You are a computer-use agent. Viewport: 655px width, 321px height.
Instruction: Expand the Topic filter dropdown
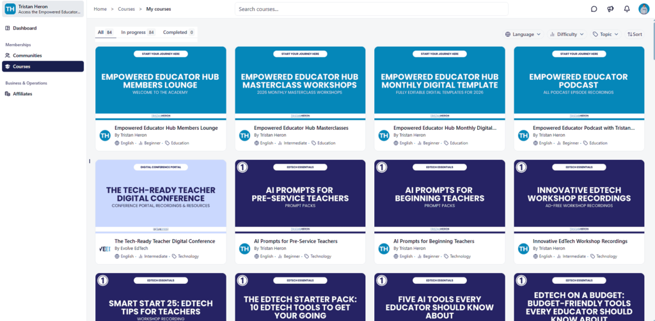[606, 35]
